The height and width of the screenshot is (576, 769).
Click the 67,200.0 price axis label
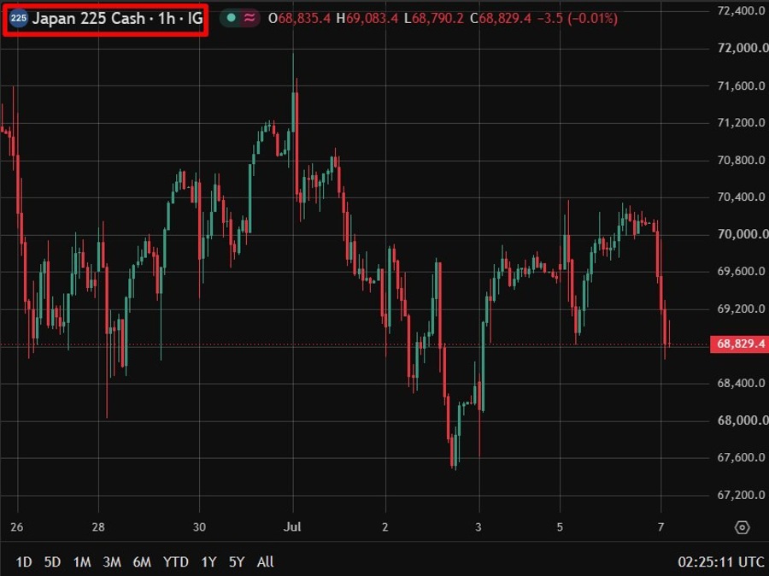(x=742, y=495)
